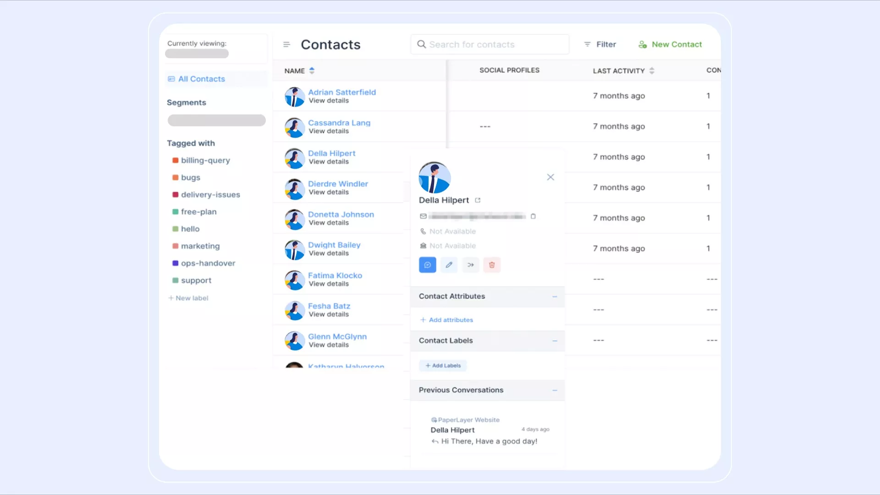This screenshot has height=495, width=880.
Task: Sort by Last Activity column arrows
Action: click(x=652, y=71)
